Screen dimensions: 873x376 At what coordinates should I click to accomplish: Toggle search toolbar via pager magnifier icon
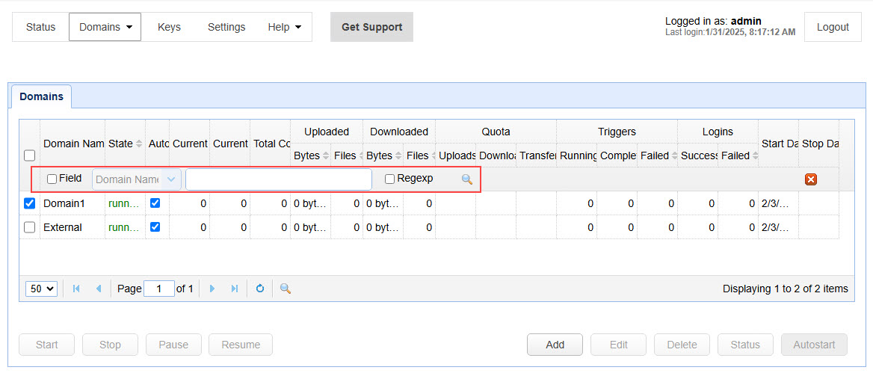tap(285, 289)
